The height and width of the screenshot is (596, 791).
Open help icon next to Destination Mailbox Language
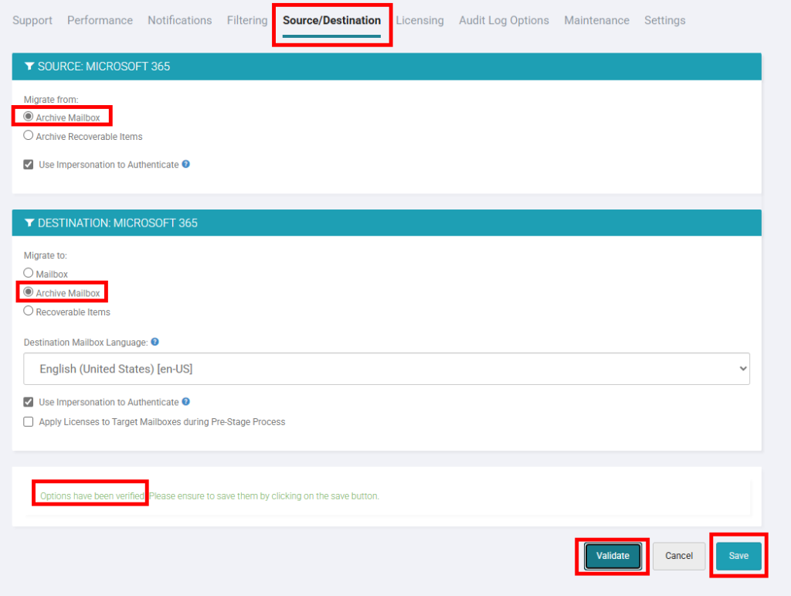[x=154, y=342]
